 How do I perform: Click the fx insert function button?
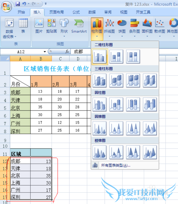tap(67, 52)
